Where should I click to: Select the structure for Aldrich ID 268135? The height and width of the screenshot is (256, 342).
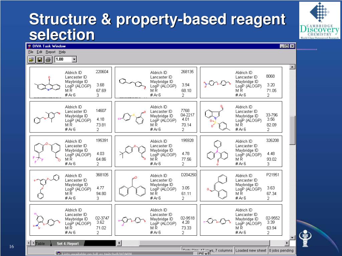pos(132,84)
